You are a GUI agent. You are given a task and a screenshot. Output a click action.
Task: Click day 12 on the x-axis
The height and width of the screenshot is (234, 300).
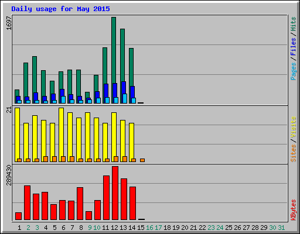pos(114,228)
